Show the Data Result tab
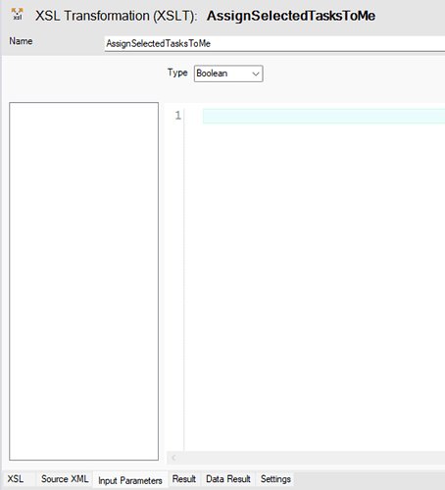This screenshot has width=445, height=490. pyautogui.click(x=228, y=479)
